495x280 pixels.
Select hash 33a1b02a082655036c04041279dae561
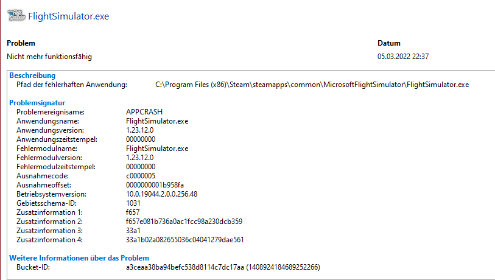click(185, 240)
